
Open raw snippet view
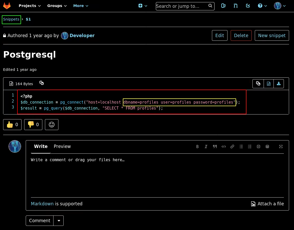tap(269, 84)
